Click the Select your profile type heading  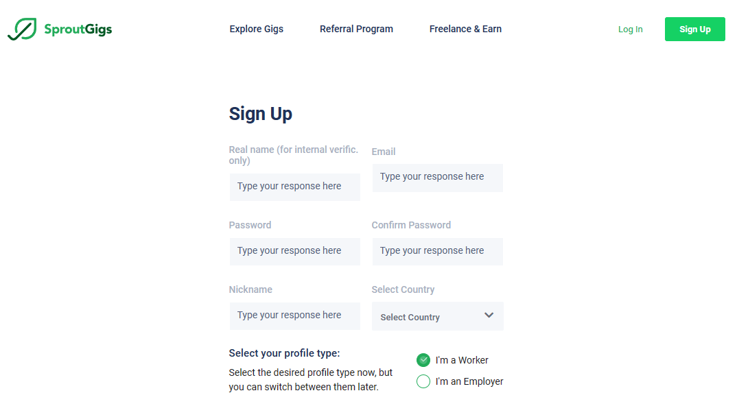[x=284, y=353]
